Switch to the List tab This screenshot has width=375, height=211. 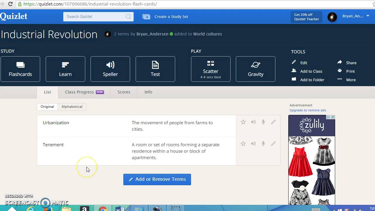coord(47,92)
